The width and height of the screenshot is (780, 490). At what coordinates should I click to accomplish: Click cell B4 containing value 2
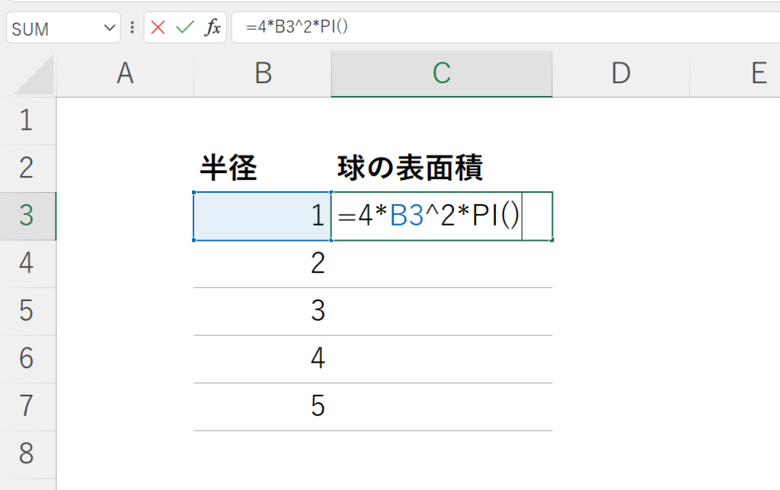coord(262,264)
